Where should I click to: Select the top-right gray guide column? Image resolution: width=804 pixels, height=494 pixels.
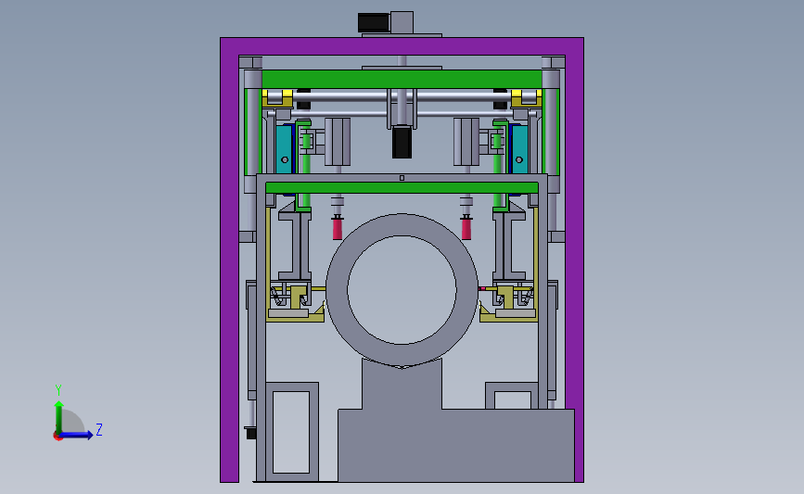point(551,131)
